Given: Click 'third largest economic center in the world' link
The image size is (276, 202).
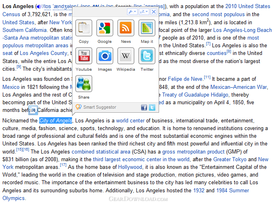Looking at the screenshot, I should tap(141, 159).
